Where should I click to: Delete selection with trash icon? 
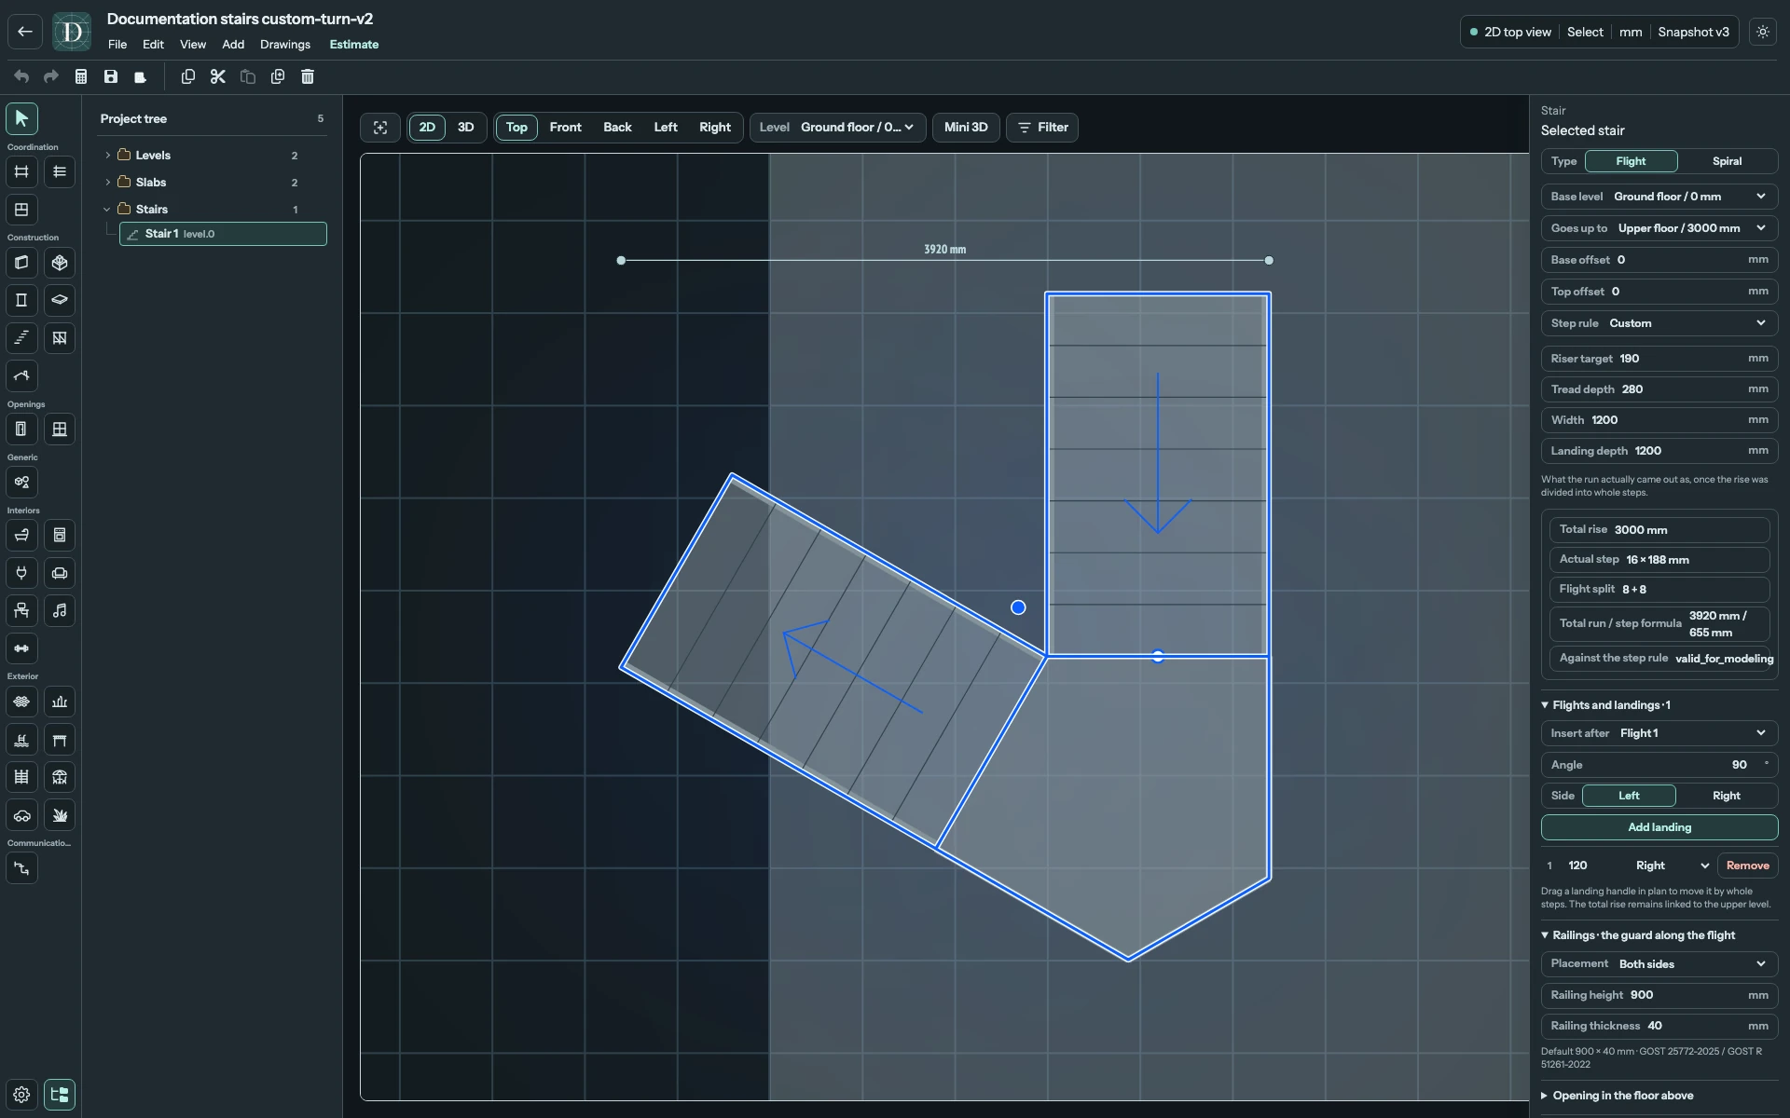(308, 76)
